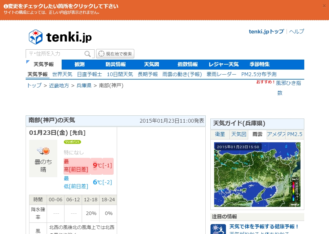Click the 最高[前日差] label
The width and height of the screenshot is (329, 234).
pyautogui.click(x=76, y=165)
